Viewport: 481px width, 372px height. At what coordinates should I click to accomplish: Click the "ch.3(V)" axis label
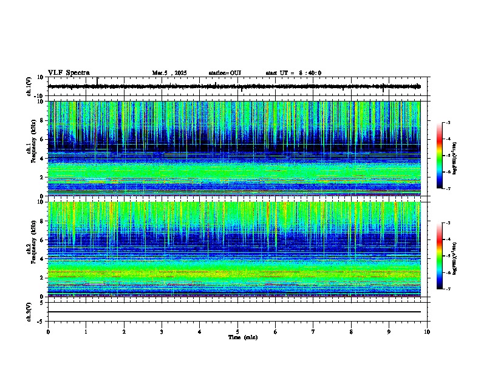[x=29, y=312]
